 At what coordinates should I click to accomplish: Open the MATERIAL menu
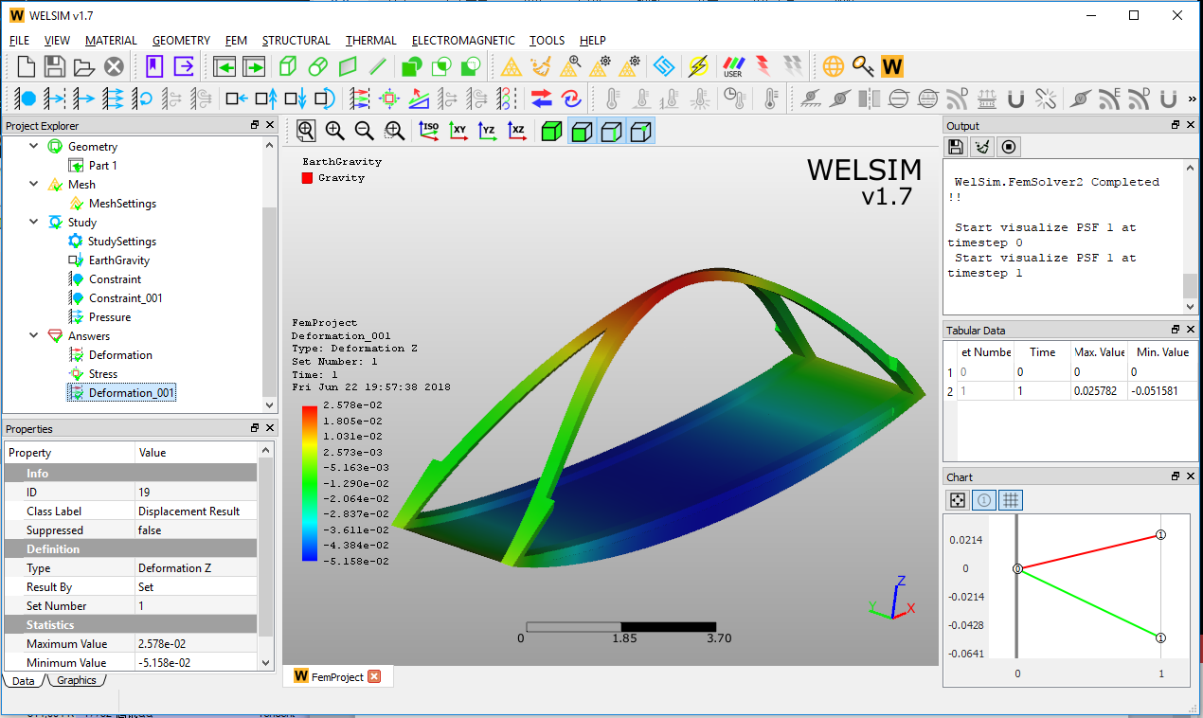(x=111, y=41)
